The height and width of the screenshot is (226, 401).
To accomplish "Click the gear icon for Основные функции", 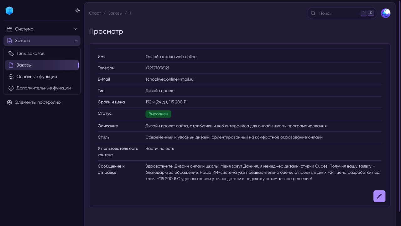I will pos(11,77).
